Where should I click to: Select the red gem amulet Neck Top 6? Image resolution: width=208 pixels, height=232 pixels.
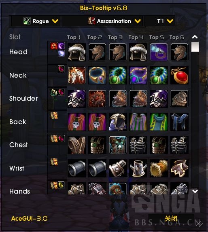(179, 76)
